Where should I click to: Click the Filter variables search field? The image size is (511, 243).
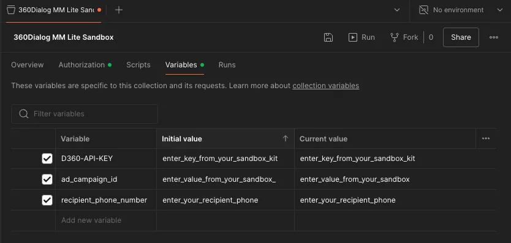[x=85, y=114]
